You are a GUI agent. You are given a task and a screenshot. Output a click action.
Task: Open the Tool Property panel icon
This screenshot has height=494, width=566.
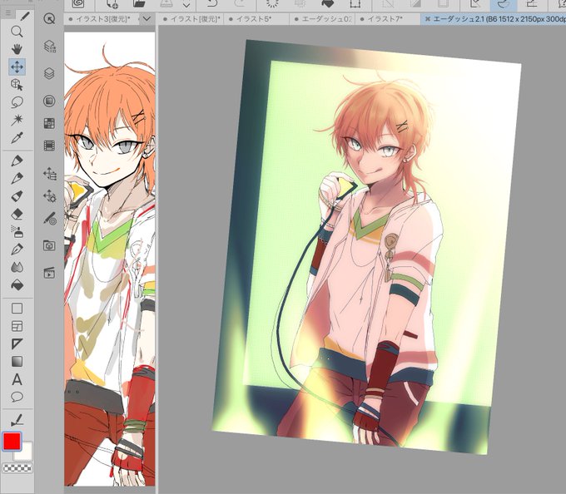pyautogui.click(x=49, y=195)
